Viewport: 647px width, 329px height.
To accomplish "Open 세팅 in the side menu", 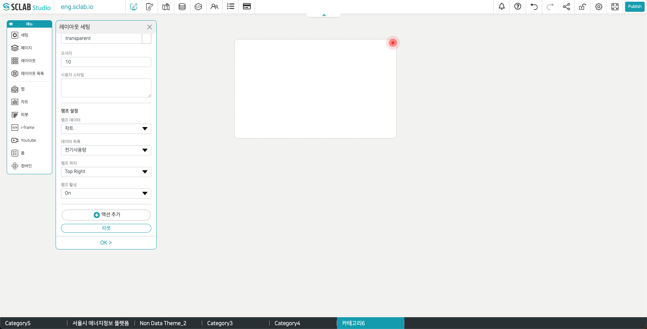I will [29, 35].
